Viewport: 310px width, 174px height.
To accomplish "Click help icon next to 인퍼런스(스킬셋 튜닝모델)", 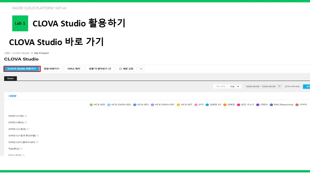I will [x=37, y=136].
